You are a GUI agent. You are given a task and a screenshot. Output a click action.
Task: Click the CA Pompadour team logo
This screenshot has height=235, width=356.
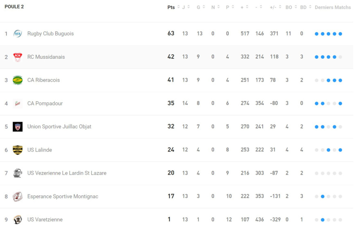(18, 104)
